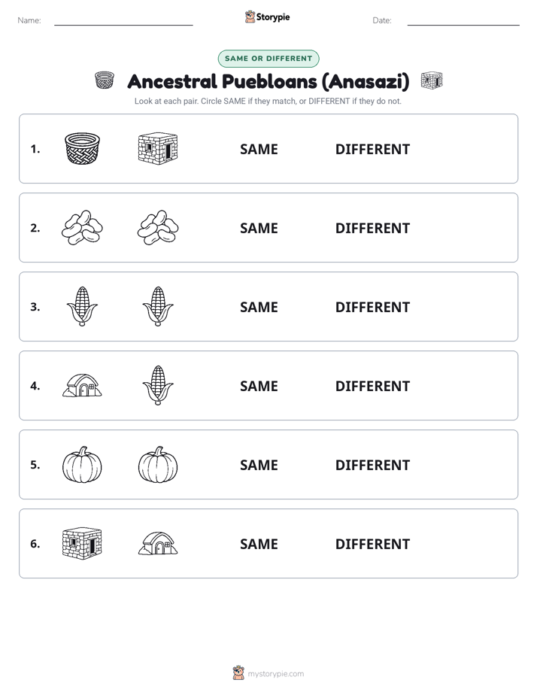This screenshot has width=537, height=695.
Task: Choose DIFFERENT for question 4
Action: (x=372, y=386)
